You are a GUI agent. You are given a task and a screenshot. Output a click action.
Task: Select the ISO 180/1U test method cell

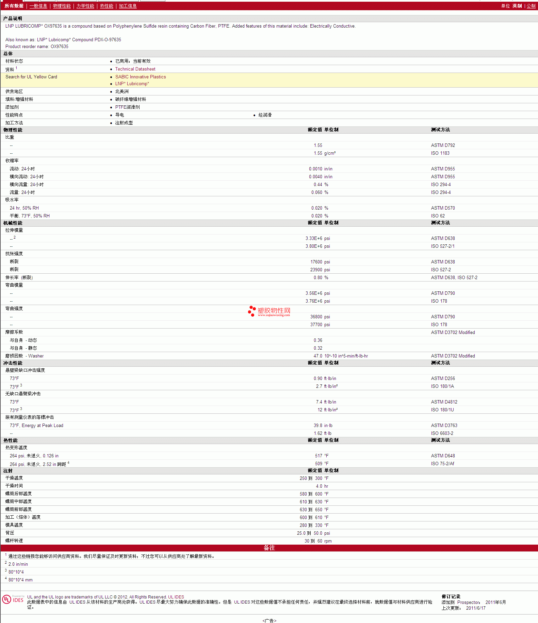tap(442, 410)
